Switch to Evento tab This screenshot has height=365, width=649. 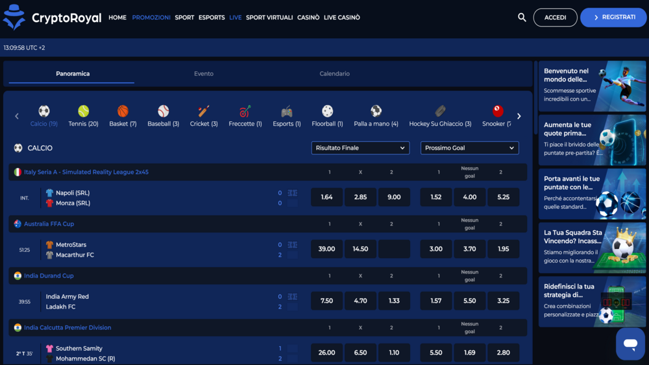[204, 73]
